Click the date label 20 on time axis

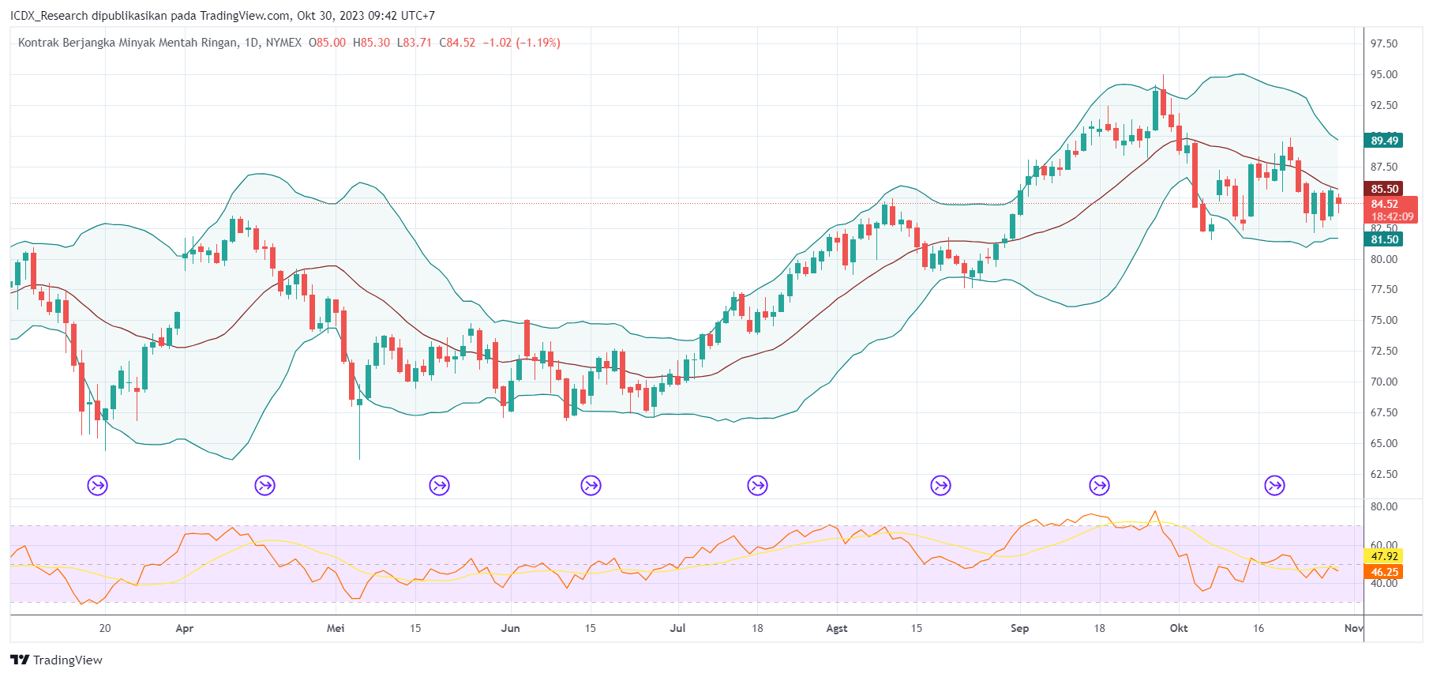tap(105, 628)
